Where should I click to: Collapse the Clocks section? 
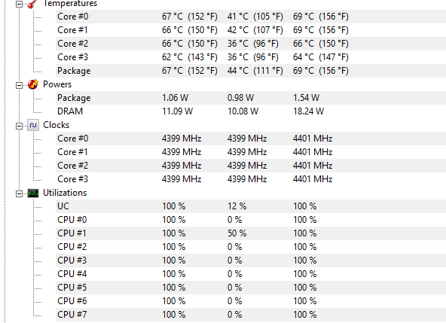coord(19,126)
